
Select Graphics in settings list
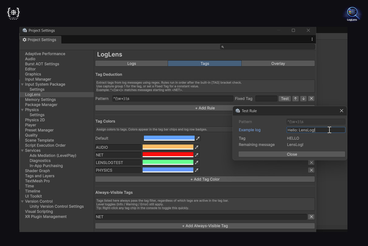pos(33,74)
